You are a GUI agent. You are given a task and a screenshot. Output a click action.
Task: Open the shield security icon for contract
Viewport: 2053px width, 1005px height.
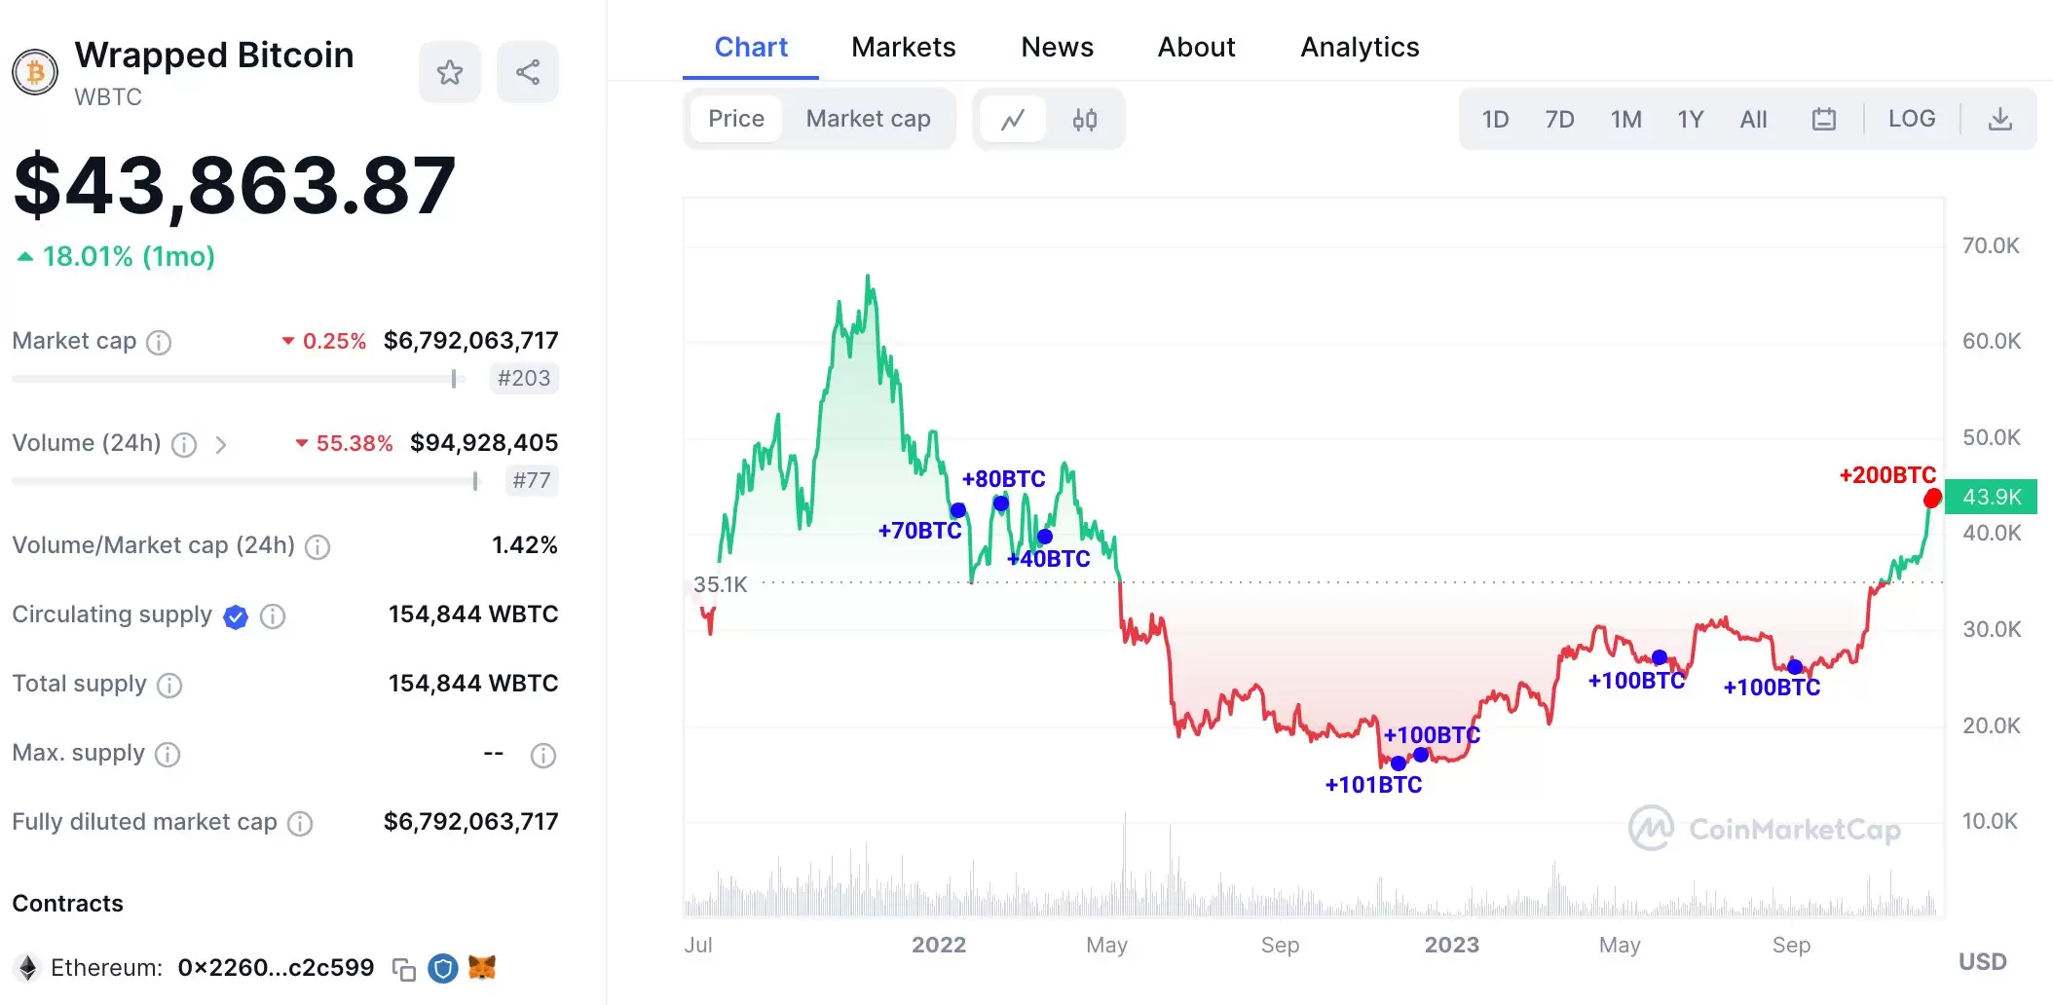443,969
